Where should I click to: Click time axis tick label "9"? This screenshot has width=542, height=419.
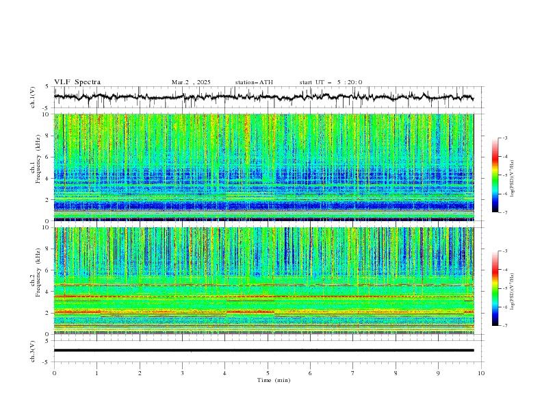tap(438, 373)
